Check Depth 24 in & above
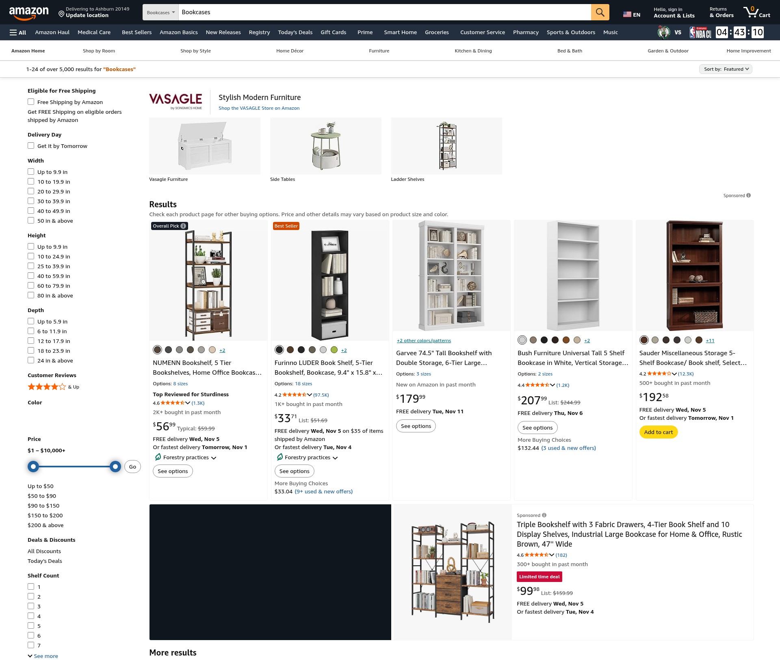 (31, 360)
